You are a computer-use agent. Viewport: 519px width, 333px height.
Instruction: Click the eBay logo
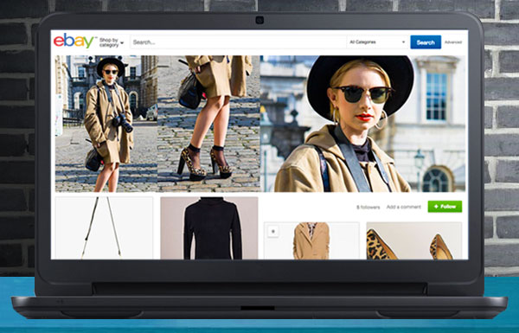tap(74, 41)
